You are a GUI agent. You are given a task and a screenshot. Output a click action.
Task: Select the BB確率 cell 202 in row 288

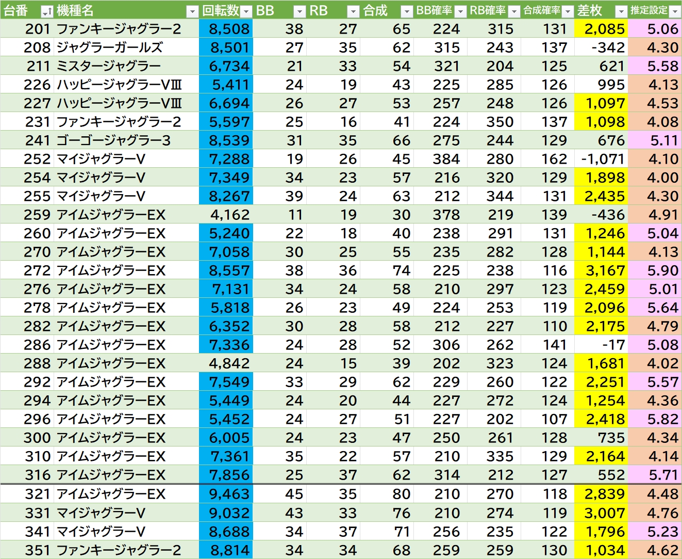(440, 363)
